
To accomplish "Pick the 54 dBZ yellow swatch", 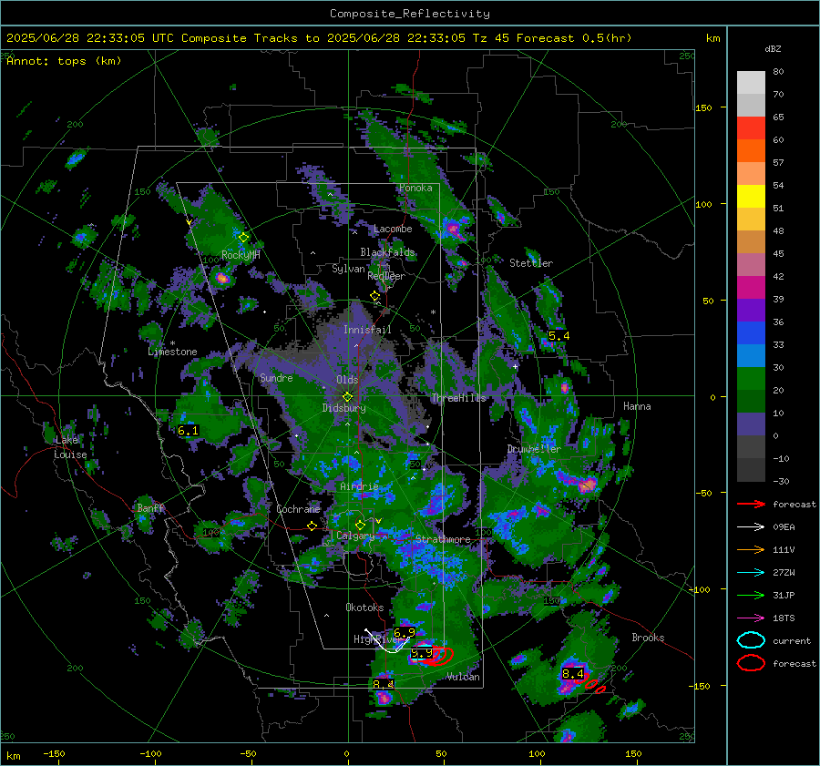I will (751, 196).
